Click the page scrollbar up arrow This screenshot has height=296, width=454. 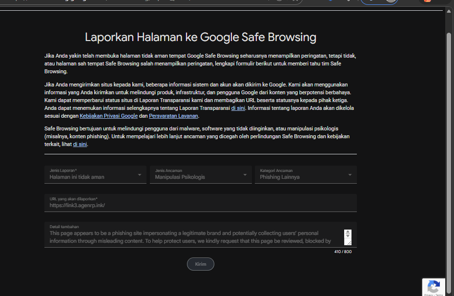click(449, 12)
